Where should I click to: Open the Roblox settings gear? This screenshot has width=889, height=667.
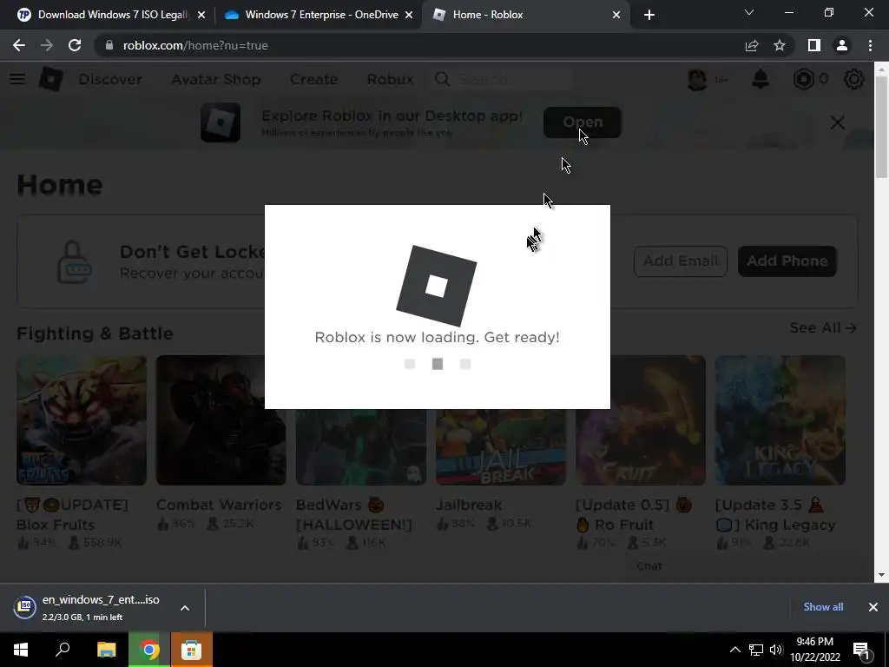coord(854,79)
